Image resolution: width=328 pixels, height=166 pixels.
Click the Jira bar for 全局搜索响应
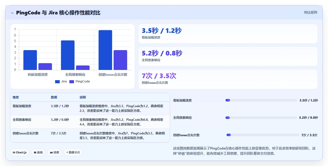coord(68,55)
